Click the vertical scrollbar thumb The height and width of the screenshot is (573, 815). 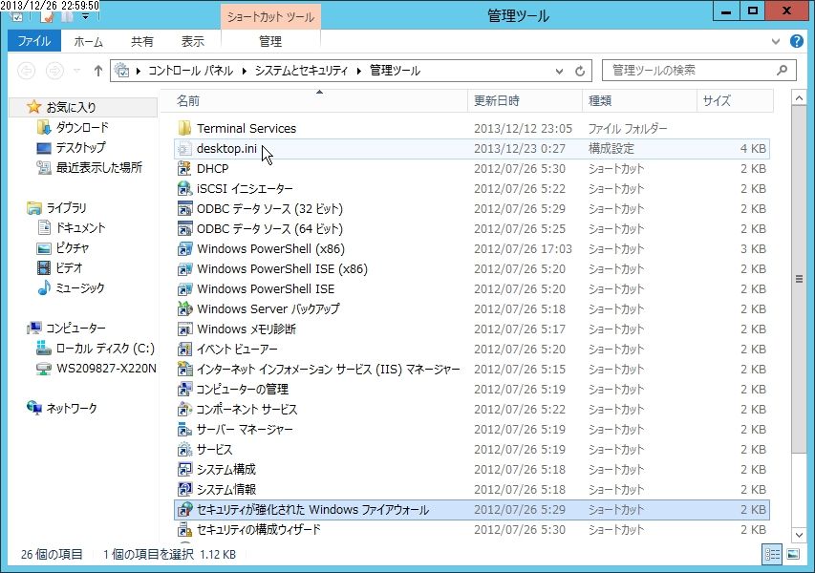click(799, 279)
